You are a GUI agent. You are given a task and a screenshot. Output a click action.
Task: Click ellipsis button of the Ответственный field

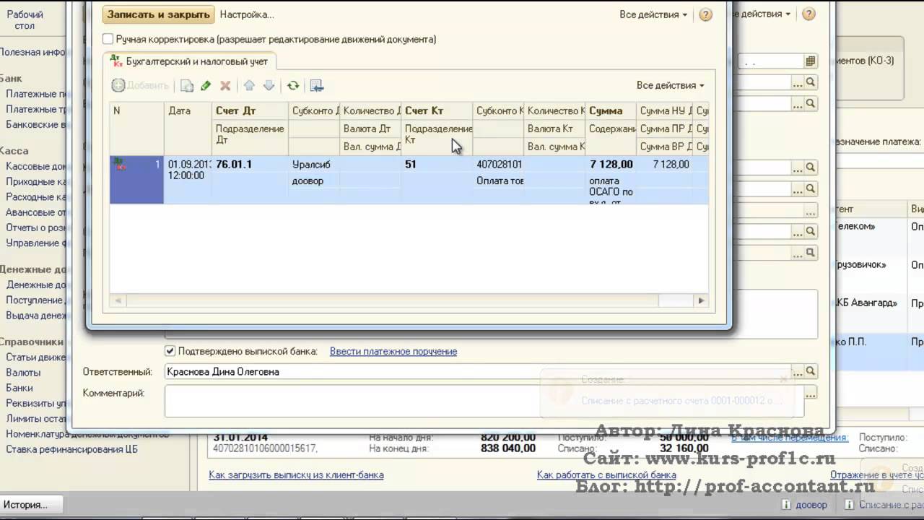(797, 371)
